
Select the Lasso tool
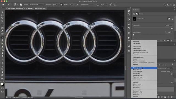tap(2, 18)
